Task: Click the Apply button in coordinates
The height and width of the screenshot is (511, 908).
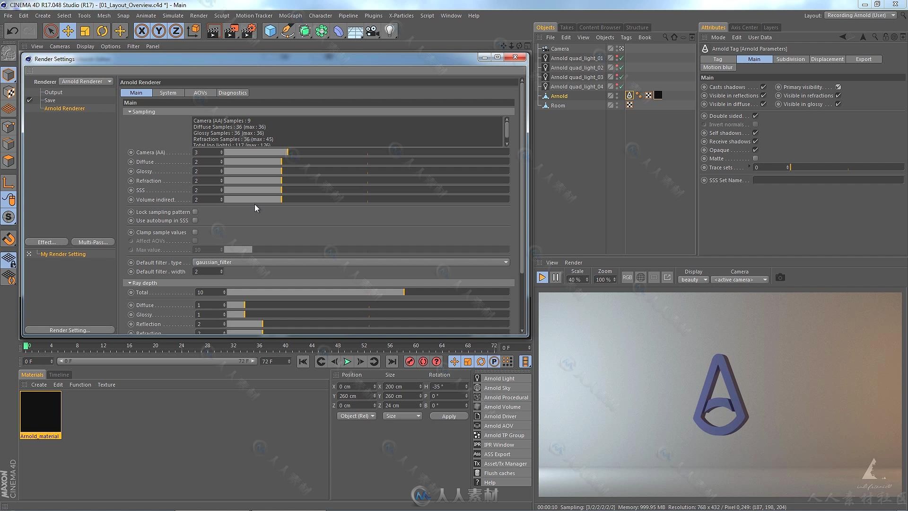Action: (449, 416)
